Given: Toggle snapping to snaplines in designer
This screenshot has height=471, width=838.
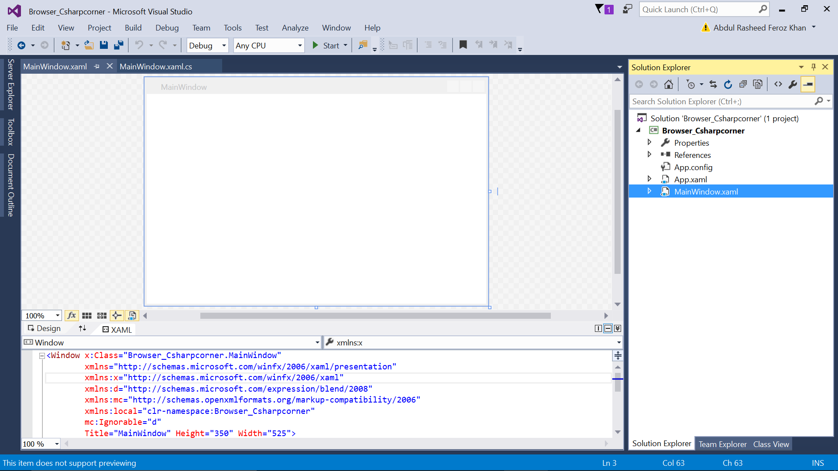Looking at the screenshot, I should coord(117,315).
